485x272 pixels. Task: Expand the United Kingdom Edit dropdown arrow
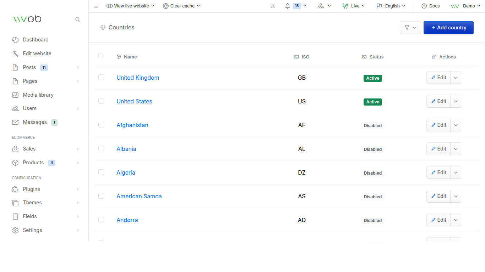point(456,78)
